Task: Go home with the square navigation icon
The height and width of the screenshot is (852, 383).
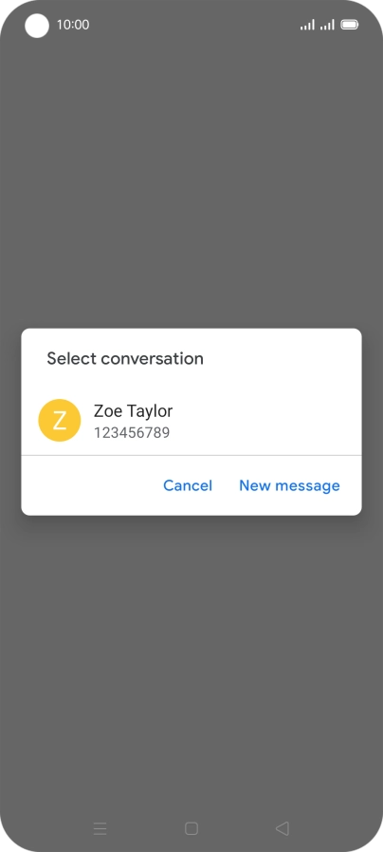Action: pos(191,828)
